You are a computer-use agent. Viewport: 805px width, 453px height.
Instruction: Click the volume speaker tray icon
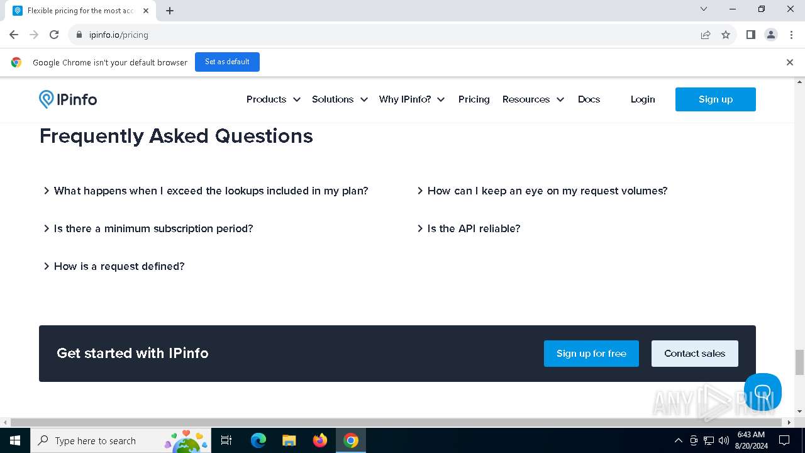pos(724,440)
